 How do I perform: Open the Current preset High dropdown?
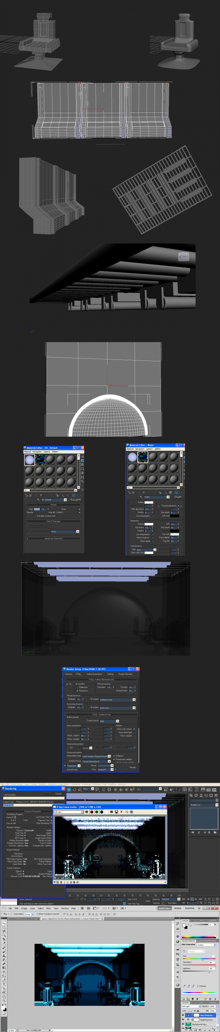(109, 721)
